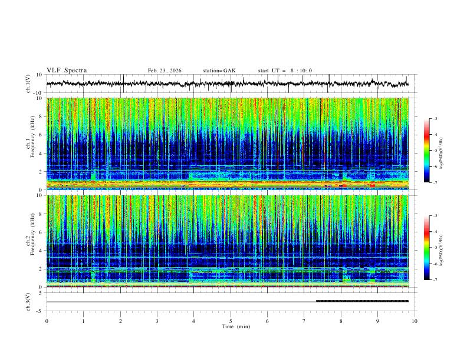Viewport: 467px width, 360px height.
Task: Click the ch.2 colorbar "log(PSD)(V²/Hz)" label
Action: click(441, 250)
